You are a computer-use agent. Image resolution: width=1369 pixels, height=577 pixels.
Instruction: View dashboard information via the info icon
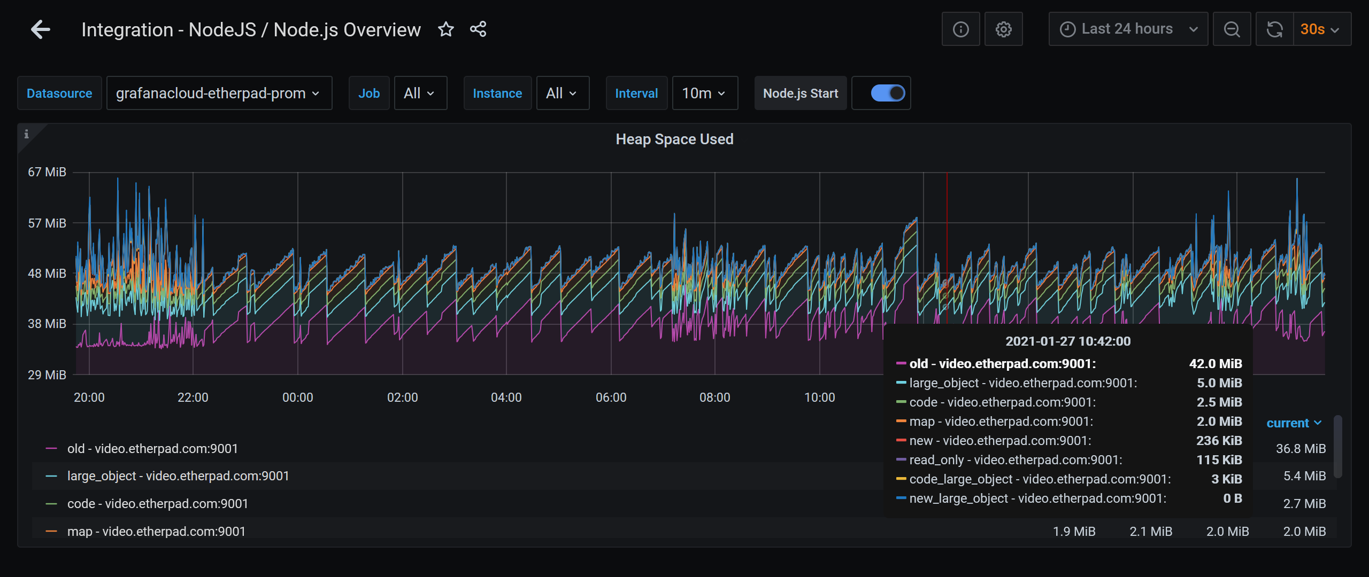[x=960, y=29]
